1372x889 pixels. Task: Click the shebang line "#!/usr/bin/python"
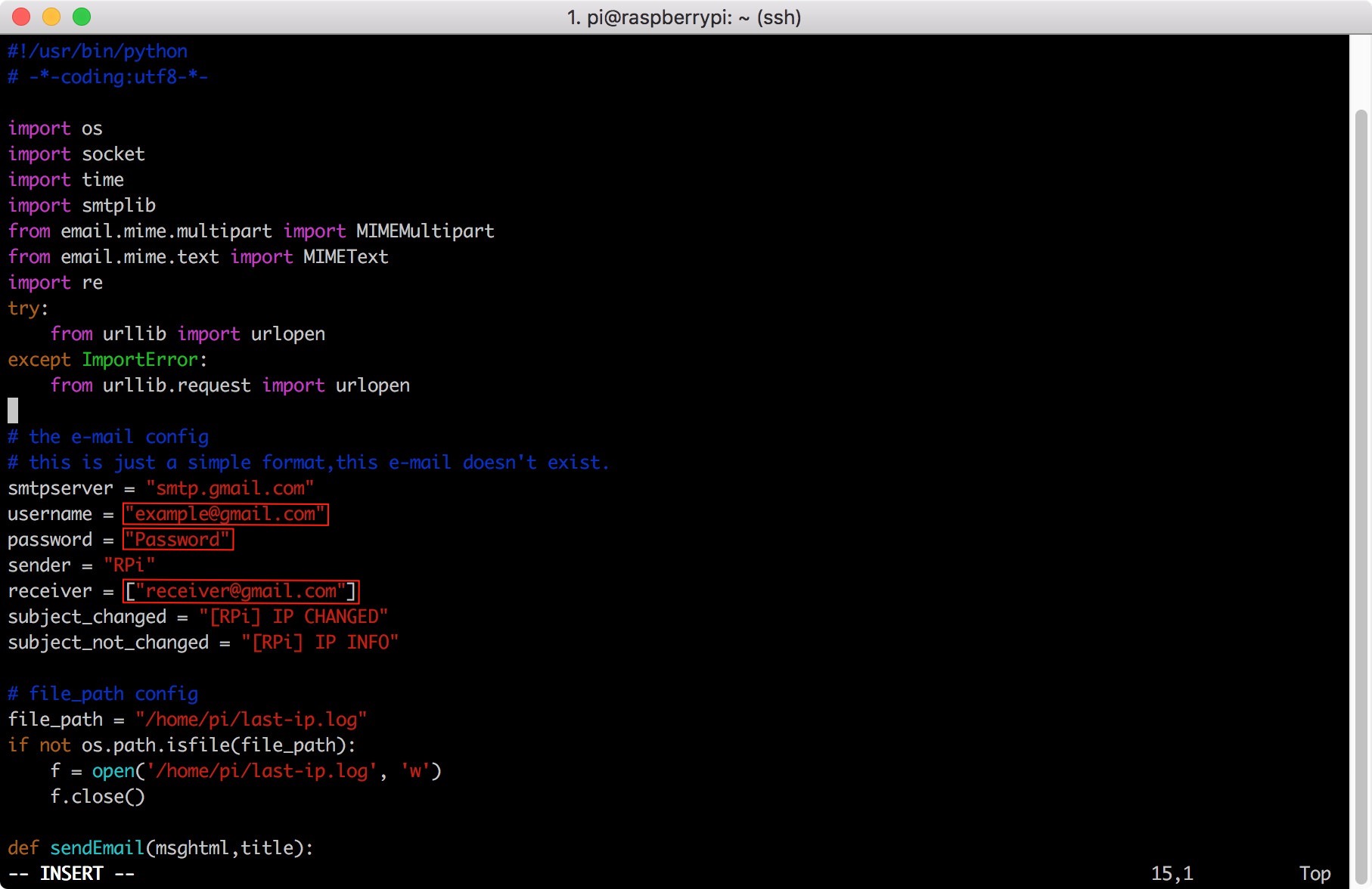coord(98,51)
